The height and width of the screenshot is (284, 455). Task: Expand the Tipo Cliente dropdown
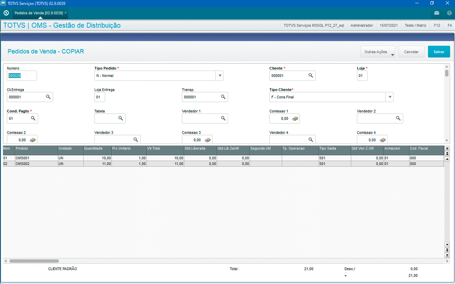click(x=389, y=97)
